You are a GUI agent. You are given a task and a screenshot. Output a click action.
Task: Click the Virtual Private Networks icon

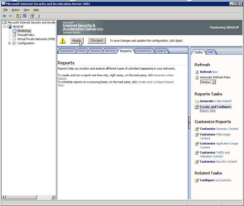(x=14, y=39)
